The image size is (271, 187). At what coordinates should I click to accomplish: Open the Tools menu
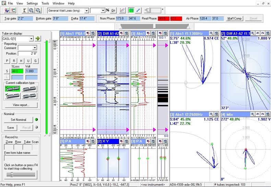(45, 3)
